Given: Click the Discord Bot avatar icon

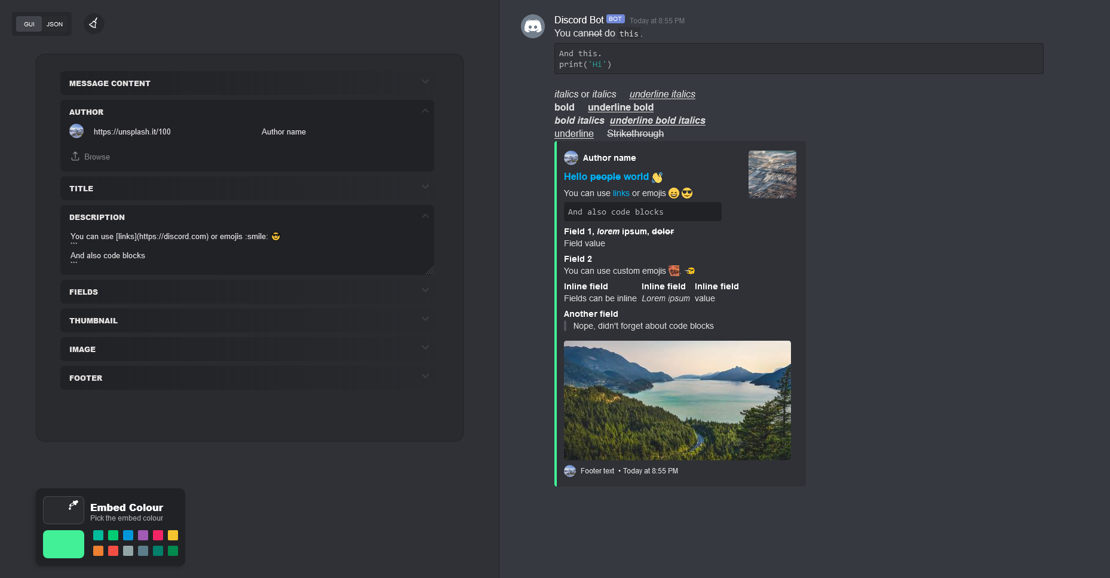Looking at the screenshot, I should pyautogui.click(x=532, y=26).
